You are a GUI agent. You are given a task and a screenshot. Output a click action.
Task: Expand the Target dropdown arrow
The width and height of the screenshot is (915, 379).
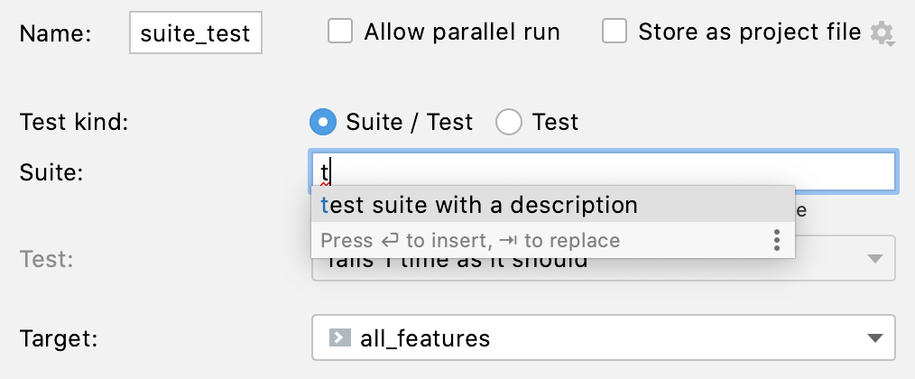873,338
